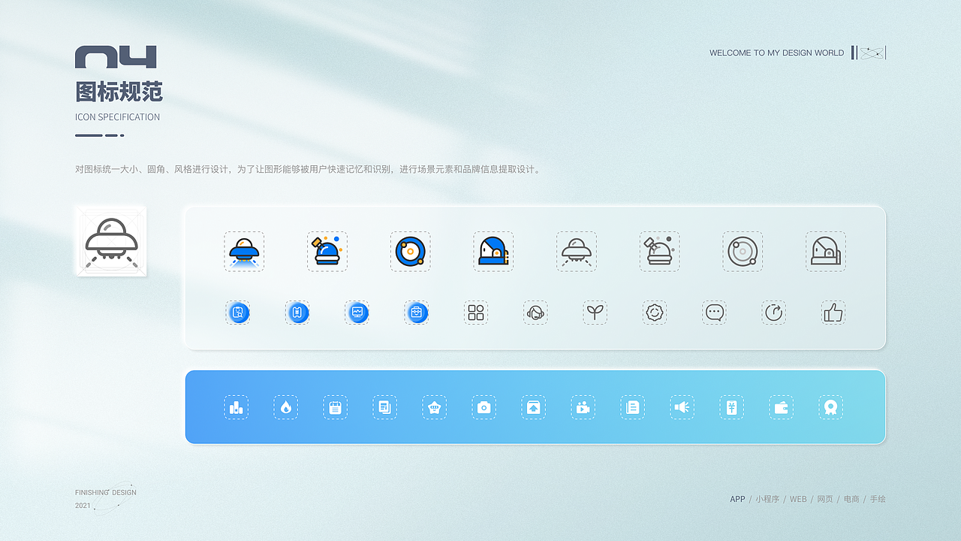Click the small gray outline UFO icon
The height and width of the screenshot is (541, 961).
[577, 251]
